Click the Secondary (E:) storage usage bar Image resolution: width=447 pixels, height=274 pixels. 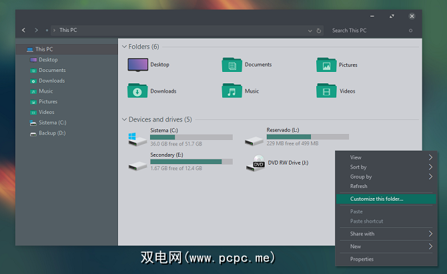point(191,161)
